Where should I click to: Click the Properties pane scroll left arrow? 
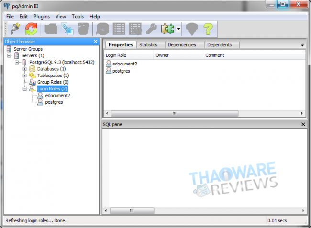[107, 113]
